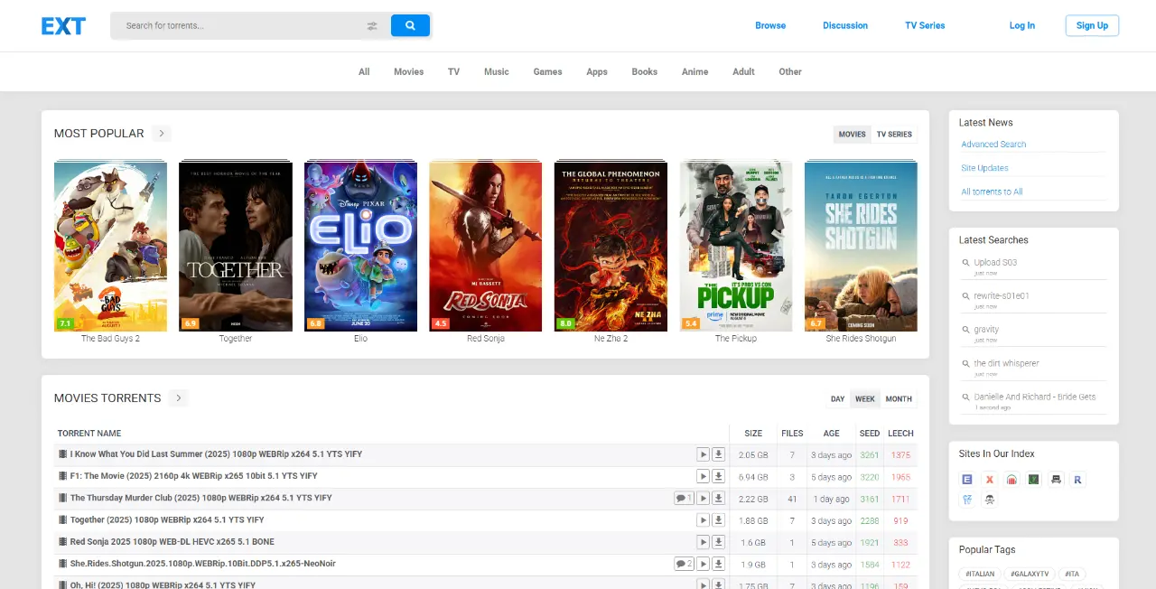Open the blue R site icon in index

[1077, 480]
